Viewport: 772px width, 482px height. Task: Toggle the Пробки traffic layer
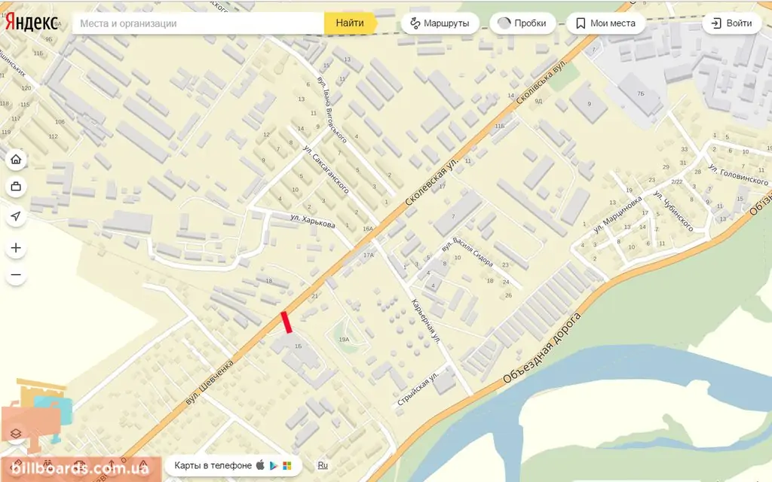point(522,23)
